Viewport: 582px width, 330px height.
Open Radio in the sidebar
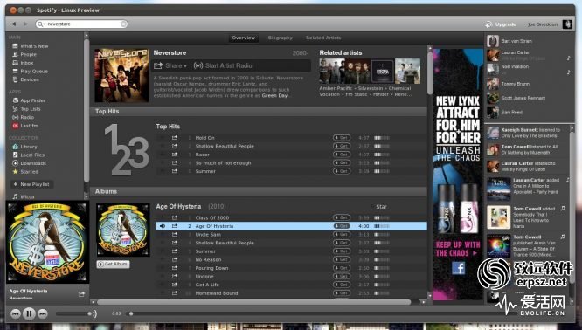coord(27,117)
